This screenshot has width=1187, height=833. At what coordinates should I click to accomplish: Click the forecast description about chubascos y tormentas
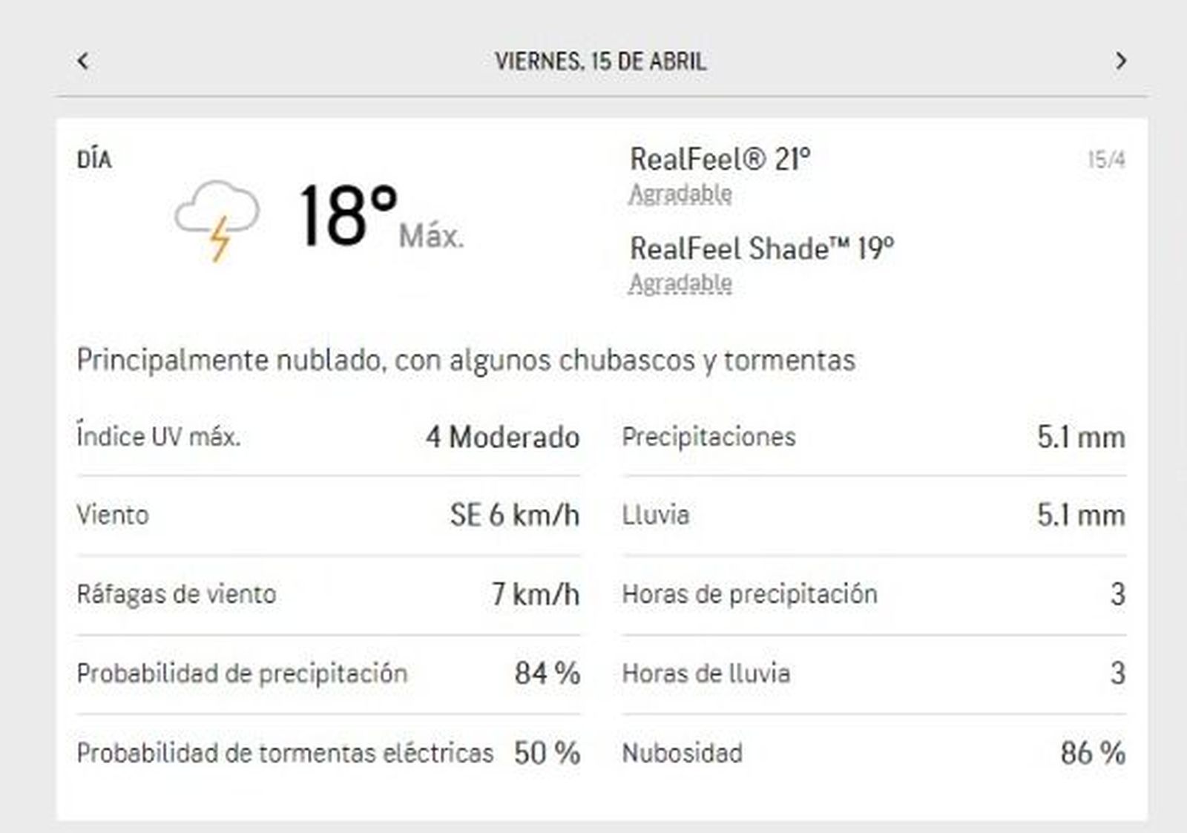coord(467,360)
